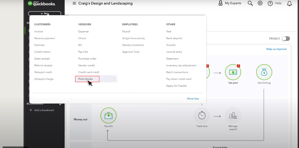Click the QuickBooks logo

[x=42, y=3]
